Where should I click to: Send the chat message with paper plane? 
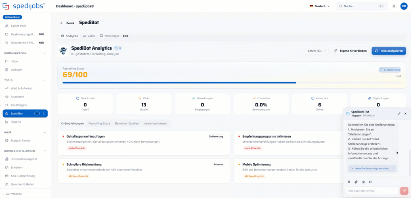(x=404, y=191)
